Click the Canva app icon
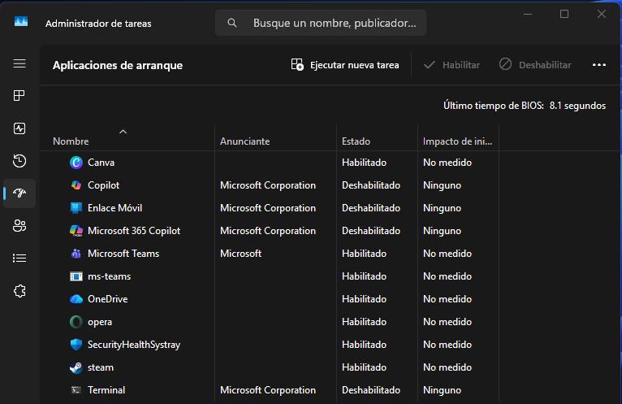Viewport: 622px width, 404px height. tap(76, 163)
